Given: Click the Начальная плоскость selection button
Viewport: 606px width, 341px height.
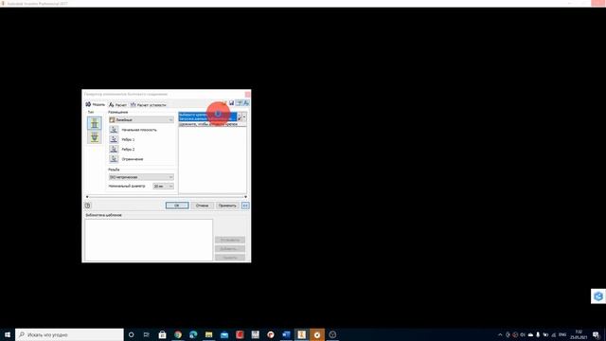Looking at the screenshot, I should pyautogui.click(x=114, y=130).
